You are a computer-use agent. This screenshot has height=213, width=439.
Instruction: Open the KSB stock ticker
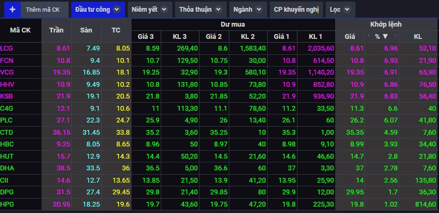pos(7,96)
